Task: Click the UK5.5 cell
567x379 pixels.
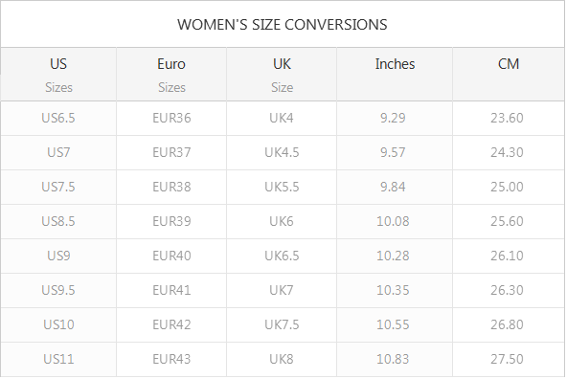Action: (x=282, y=187)
